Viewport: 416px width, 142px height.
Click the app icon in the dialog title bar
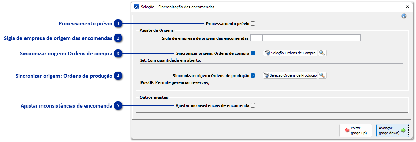(137, 7)
